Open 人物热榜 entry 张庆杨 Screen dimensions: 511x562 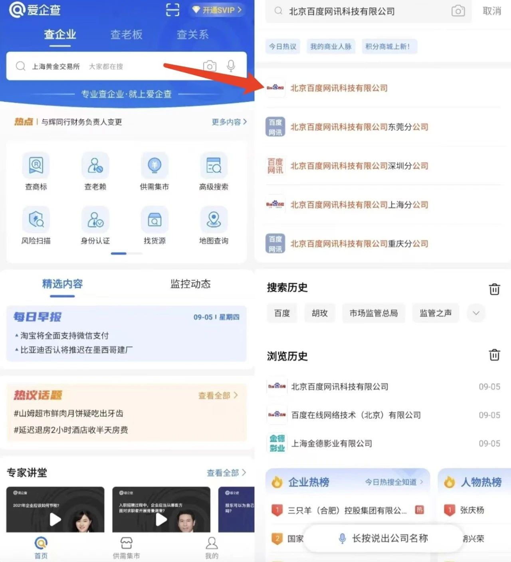pyautogui.click(x=472, y=510)
